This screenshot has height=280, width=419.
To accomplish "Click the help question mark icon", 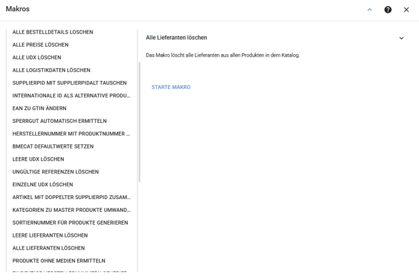I will pos(388,10).
